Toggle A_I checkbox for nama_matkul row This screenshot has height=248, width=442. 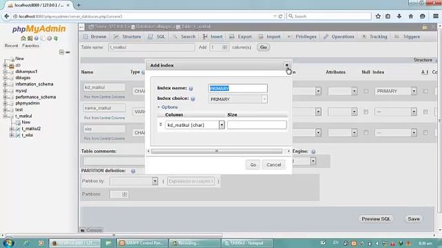pyautogui.click(x=425, y=112)
